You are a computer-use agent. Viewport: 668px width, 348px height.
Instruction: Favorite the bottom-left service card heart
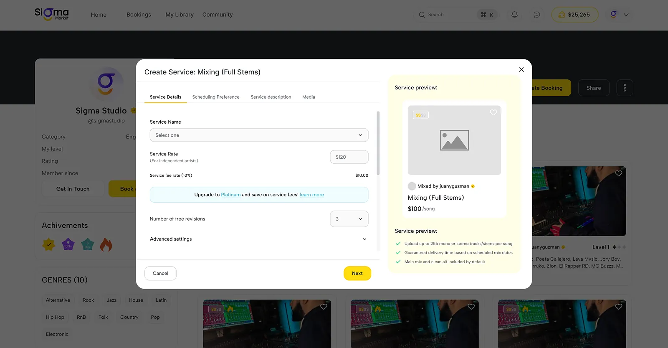click(324, 307)
